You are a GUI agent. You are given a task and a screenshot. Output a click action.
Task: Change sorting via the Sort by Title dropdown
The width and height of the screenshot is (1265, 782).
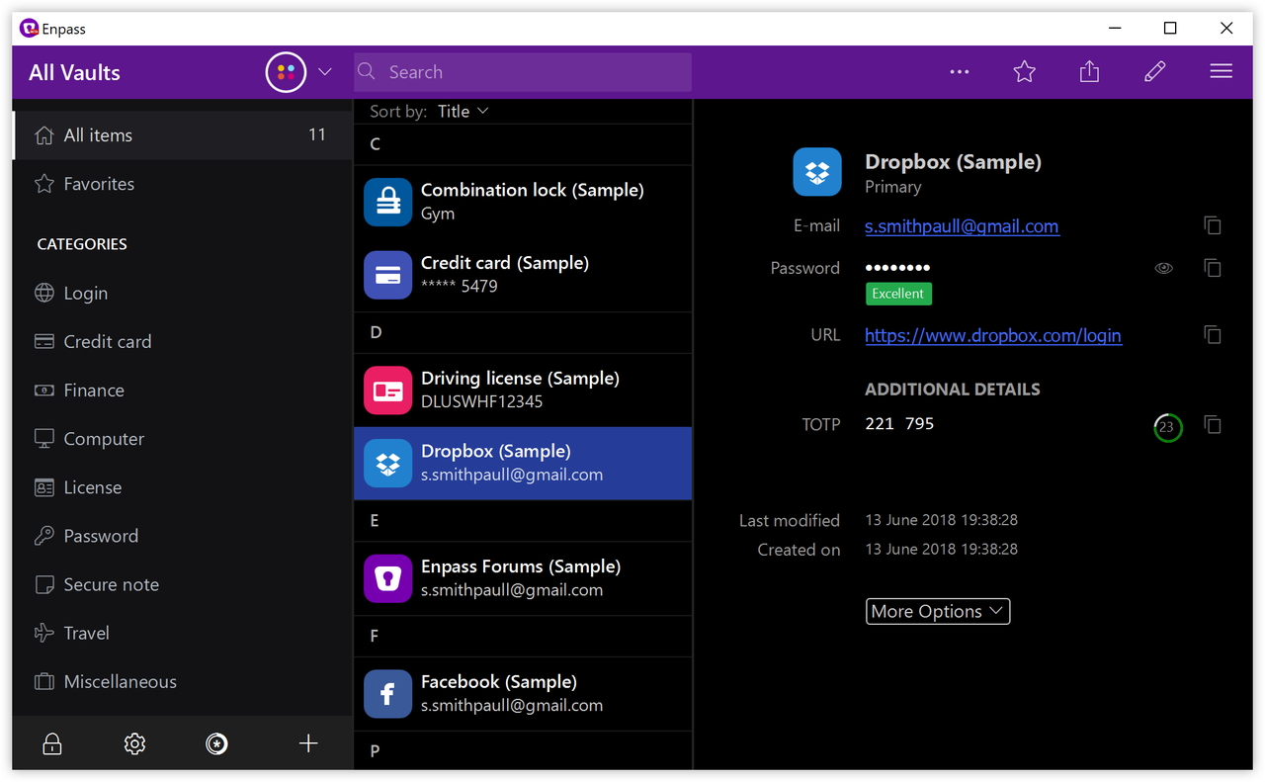pos(464,111)
